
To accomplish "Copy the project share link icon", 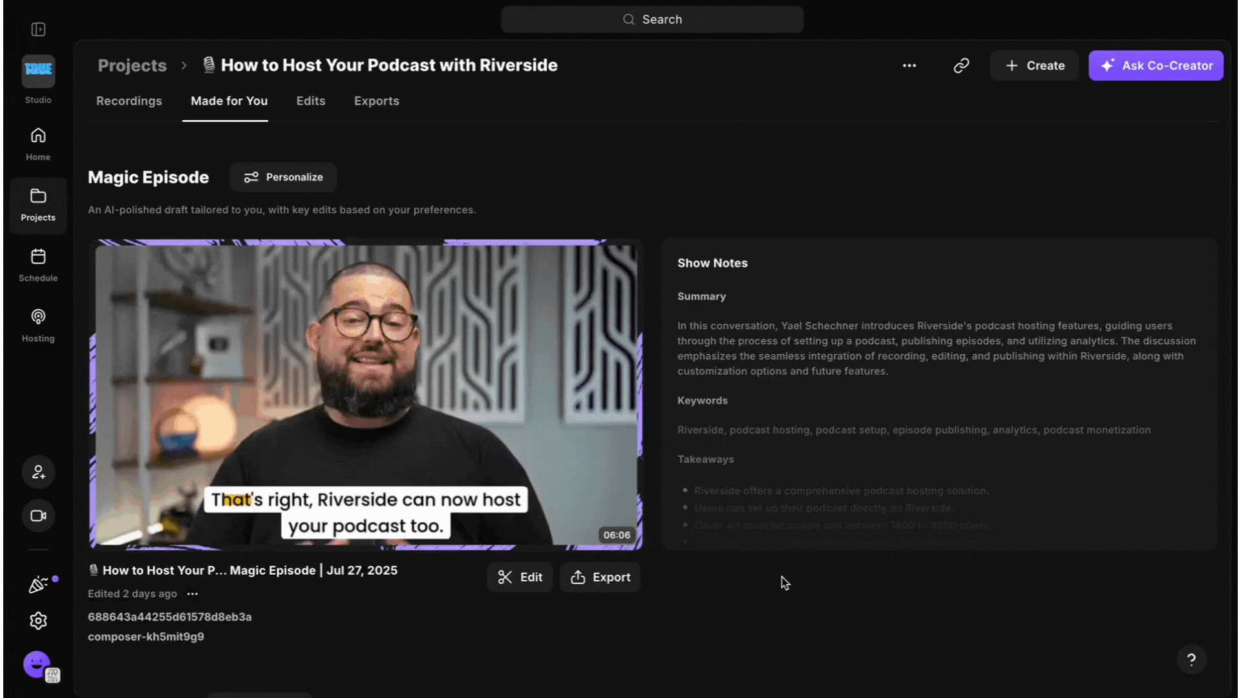I will click(961, 65).
